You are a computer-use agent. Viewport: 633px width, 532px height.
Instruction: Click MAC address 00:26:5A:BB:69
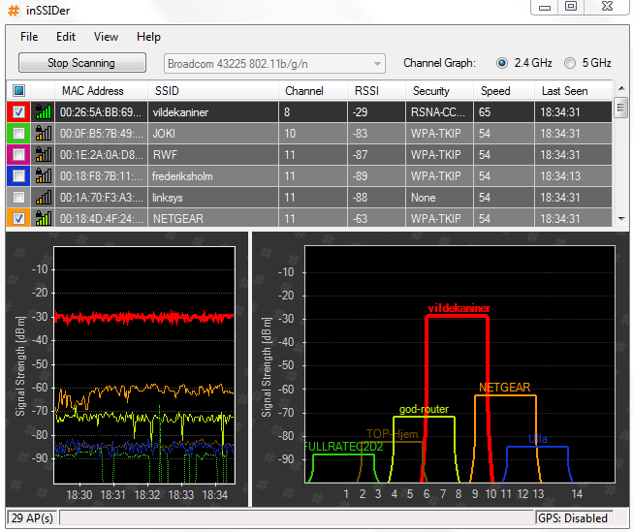click(101, 111)
